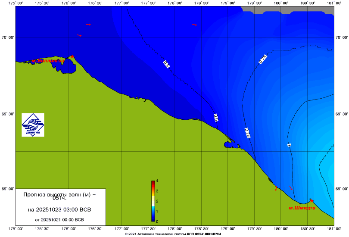Image resolution: width=349 pixels, height=237 pixels.
Task: Click the red coastal arrow east of 180°00'
Action: coord(291,188)
